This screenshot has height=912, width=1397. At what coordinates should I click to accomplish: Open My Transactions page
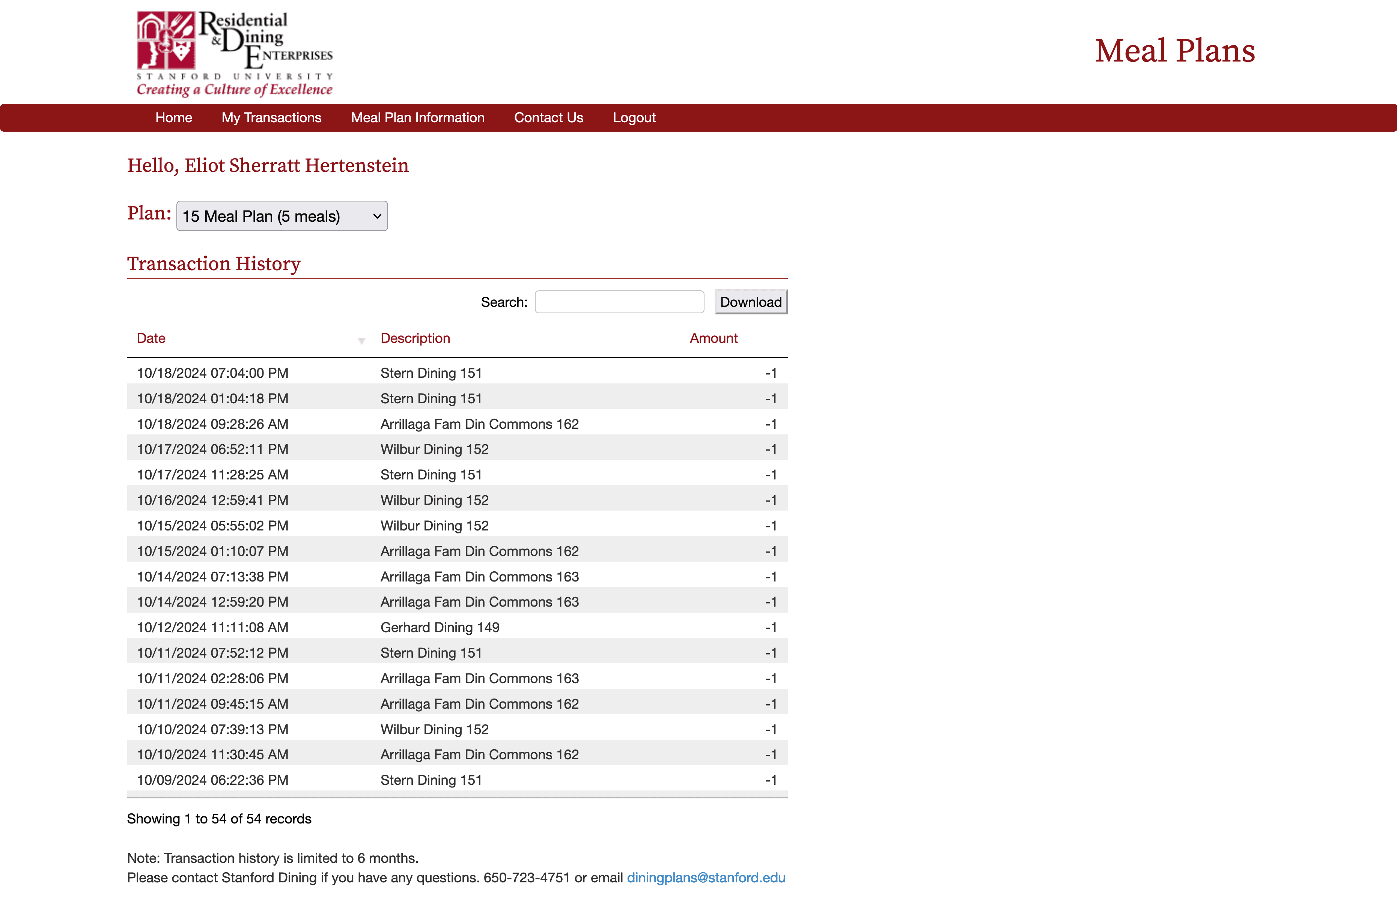click(271, 117)
